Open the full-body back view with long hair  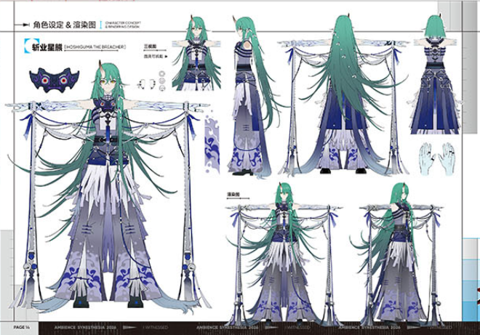[x=345, y=97]
